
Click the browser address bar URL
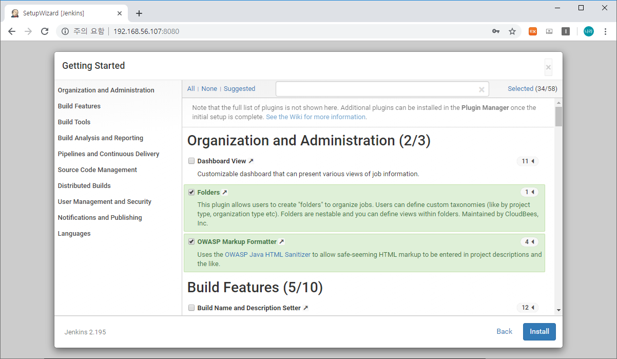(146, 31)
